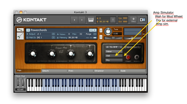Click the Dry button
Screen dimensions: 187x104
[114, 60]
